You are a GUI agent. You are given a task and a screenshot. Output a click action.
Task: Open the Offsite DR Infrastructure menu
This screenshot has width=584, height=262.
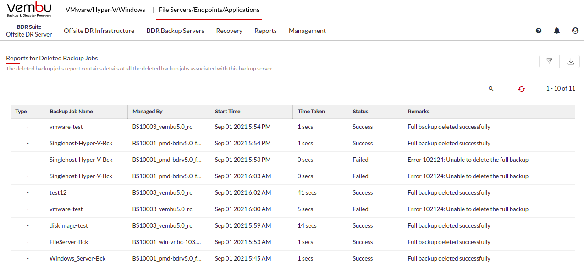point(99,31)
